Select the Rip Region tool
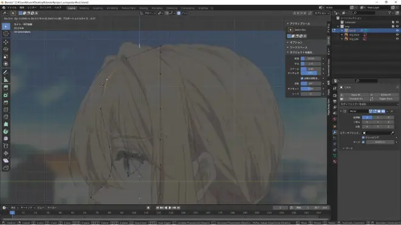This screenshot has height=225, width=401. tap(6, 168)
